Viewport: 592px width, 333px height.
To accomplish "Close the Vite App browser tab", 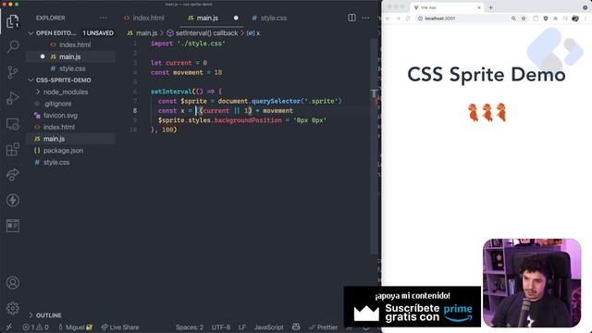I will click(479, 7).
